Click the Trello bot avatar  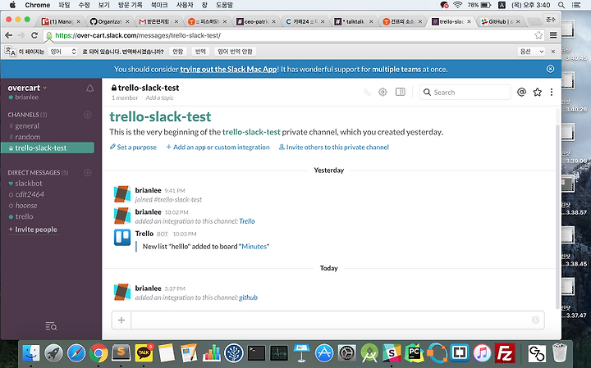(x=122, y=238)
